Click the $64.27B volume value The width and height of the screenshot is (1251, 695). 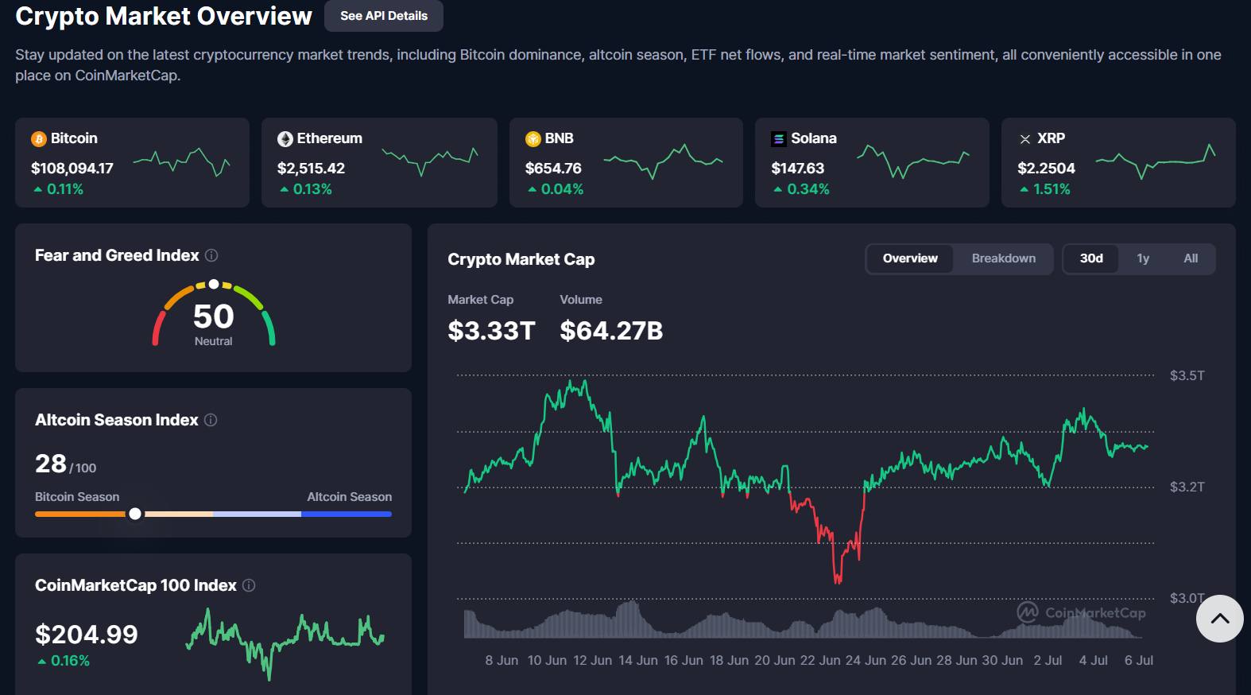pyautogui.click(x=611, y=331)
